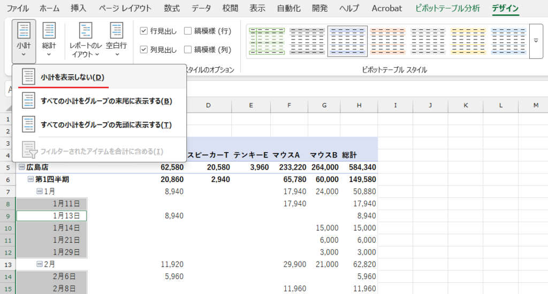Switch to the ヘルプ tab
Screen dimensions: 548x294
pyautogui.click(x=349, y=9)
